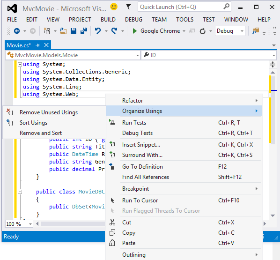The height and width of the screenshot is (260, 280).
Task: Open the BUILD menu
Action: click(108, 20)
